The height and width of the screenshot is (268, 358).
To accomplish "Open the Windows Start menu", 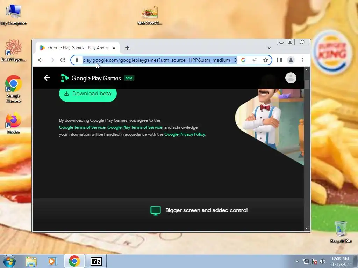I will (x=9, y=261).
